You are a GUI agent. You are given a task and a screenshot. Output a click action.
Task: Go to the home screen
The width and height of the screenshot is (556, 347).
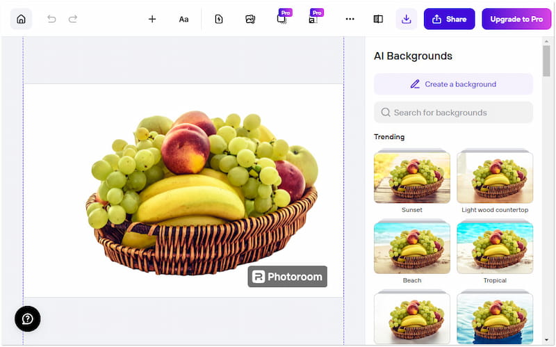pyautogui.click(x=21, y=19)
